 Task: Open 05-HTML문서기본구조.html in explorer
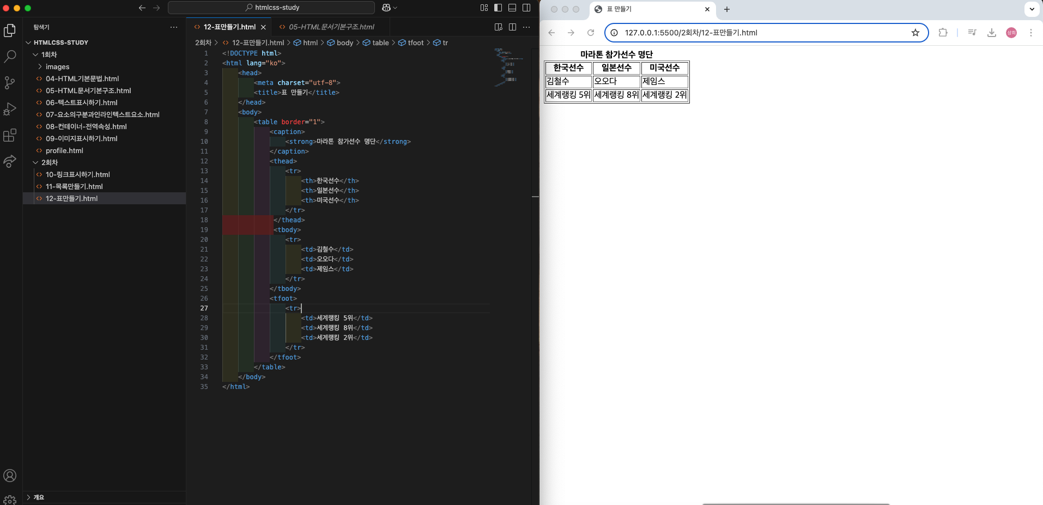[x=88, y=90]
